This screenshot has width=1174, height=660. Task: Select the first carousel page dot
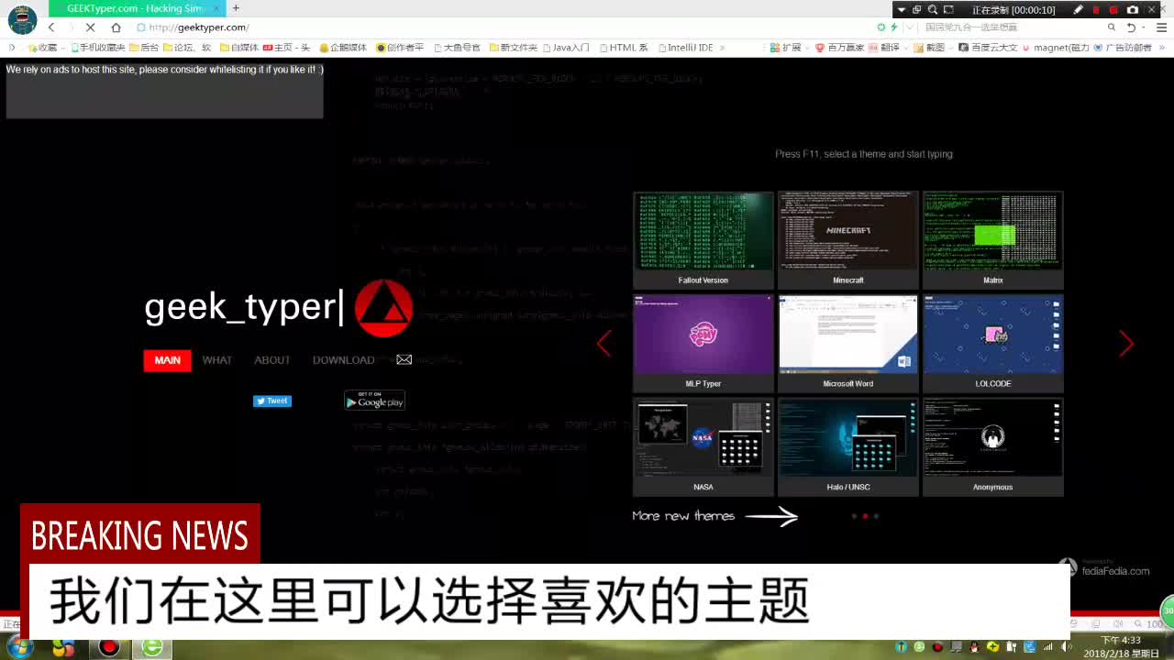854,516
